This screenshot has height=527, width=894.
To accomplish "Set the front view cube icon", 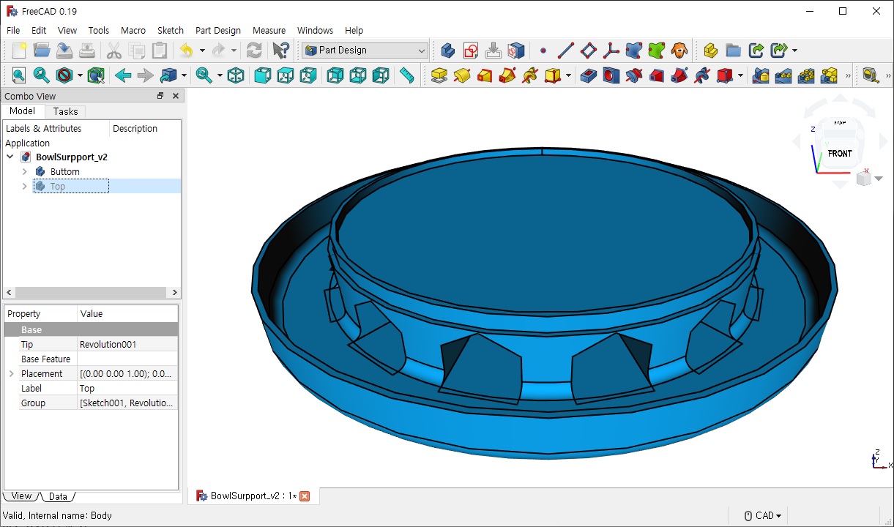I will [262, 75].
